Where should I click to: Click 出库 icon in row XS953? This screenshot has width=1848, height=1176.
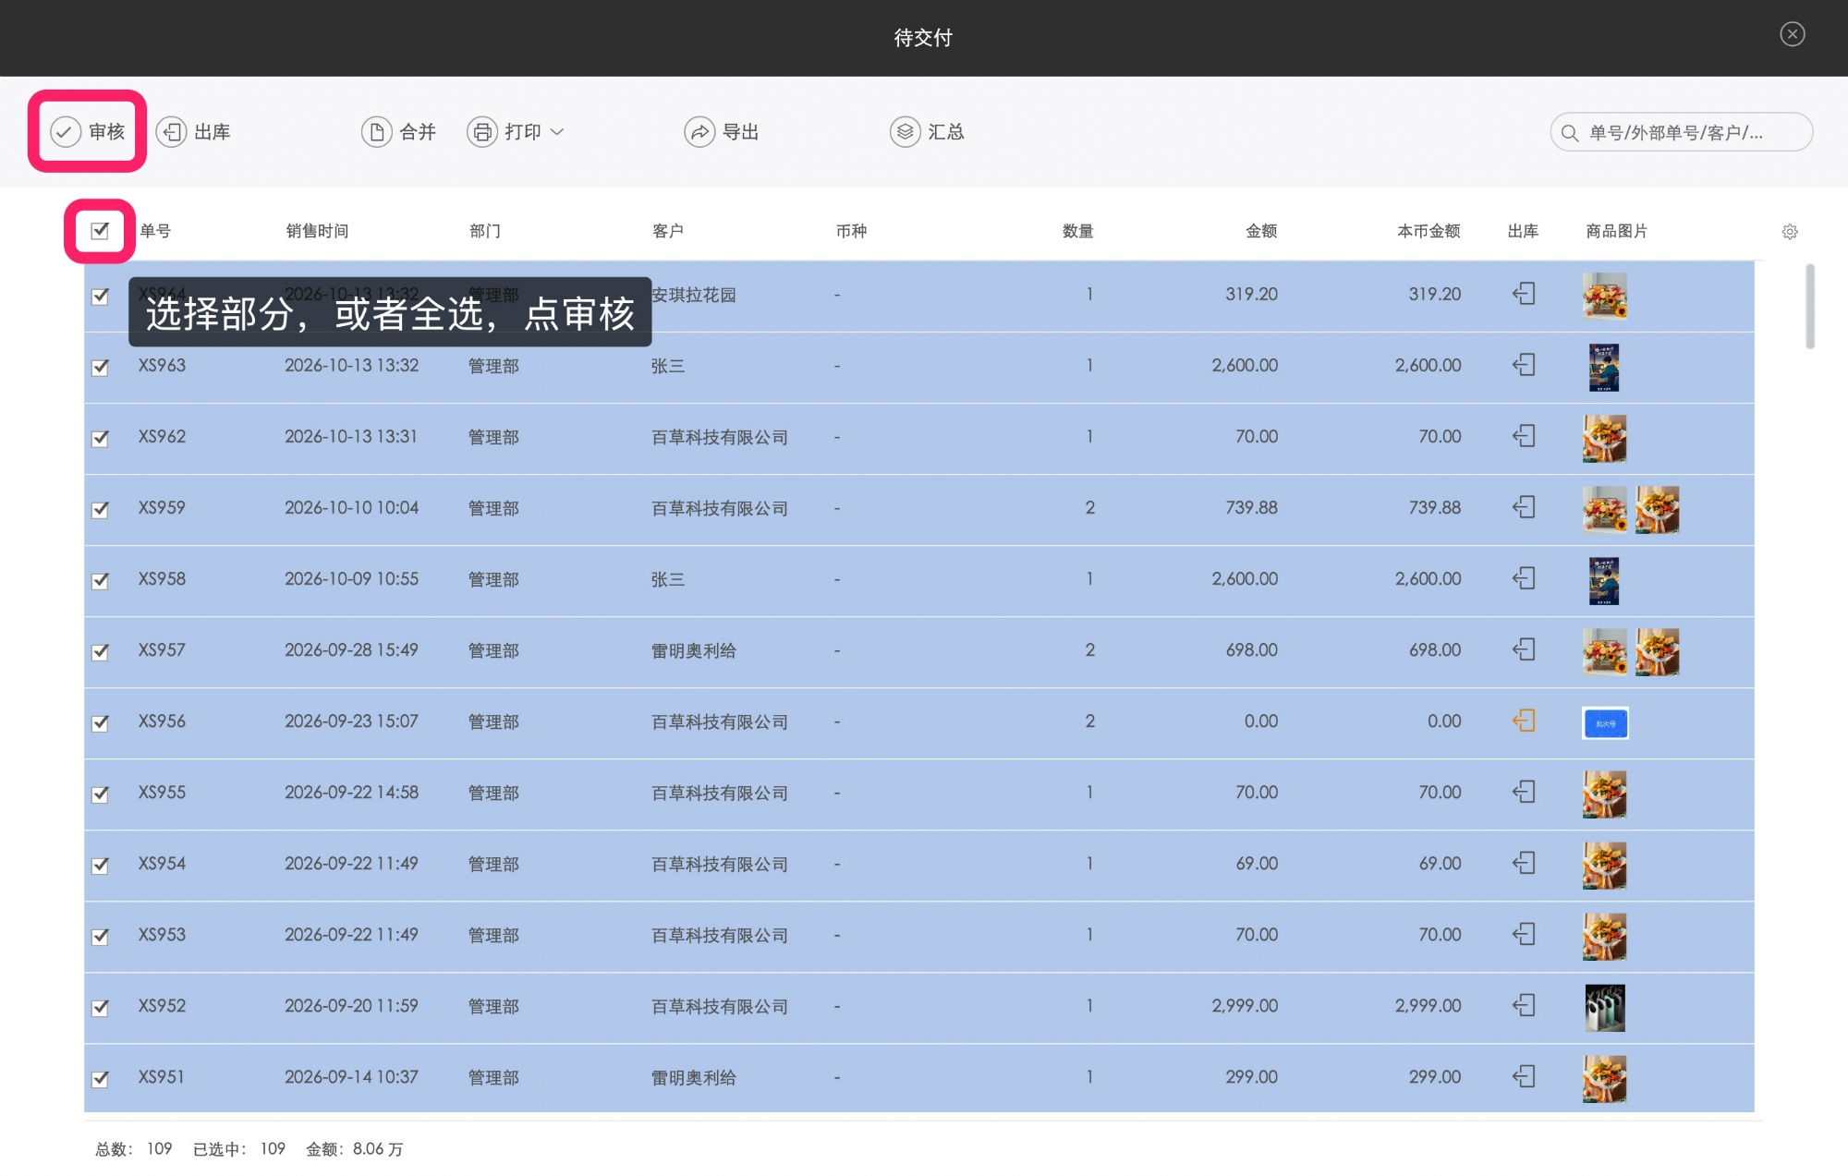coord(1524,934)
